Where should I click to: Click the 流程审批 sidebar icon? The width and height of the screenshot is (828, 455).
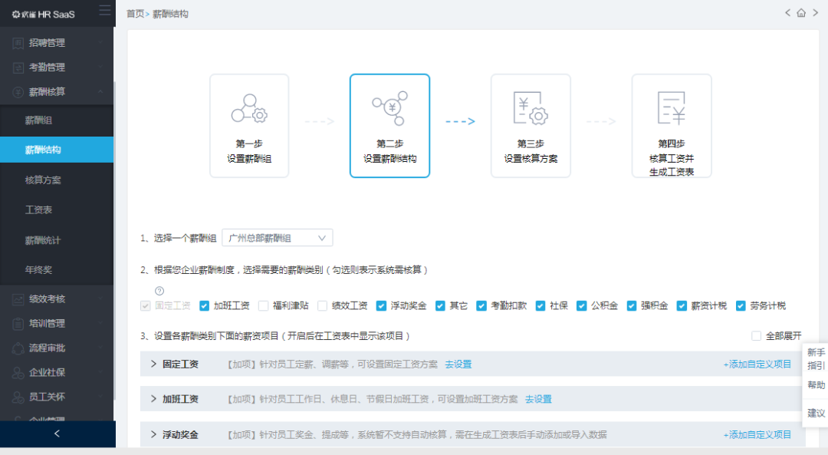pos(17,348)
